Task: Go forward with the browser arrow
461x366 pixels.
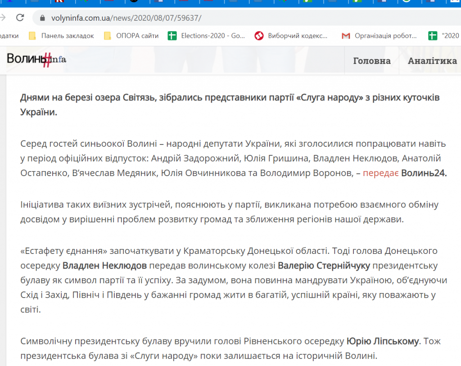Action: 3,18
